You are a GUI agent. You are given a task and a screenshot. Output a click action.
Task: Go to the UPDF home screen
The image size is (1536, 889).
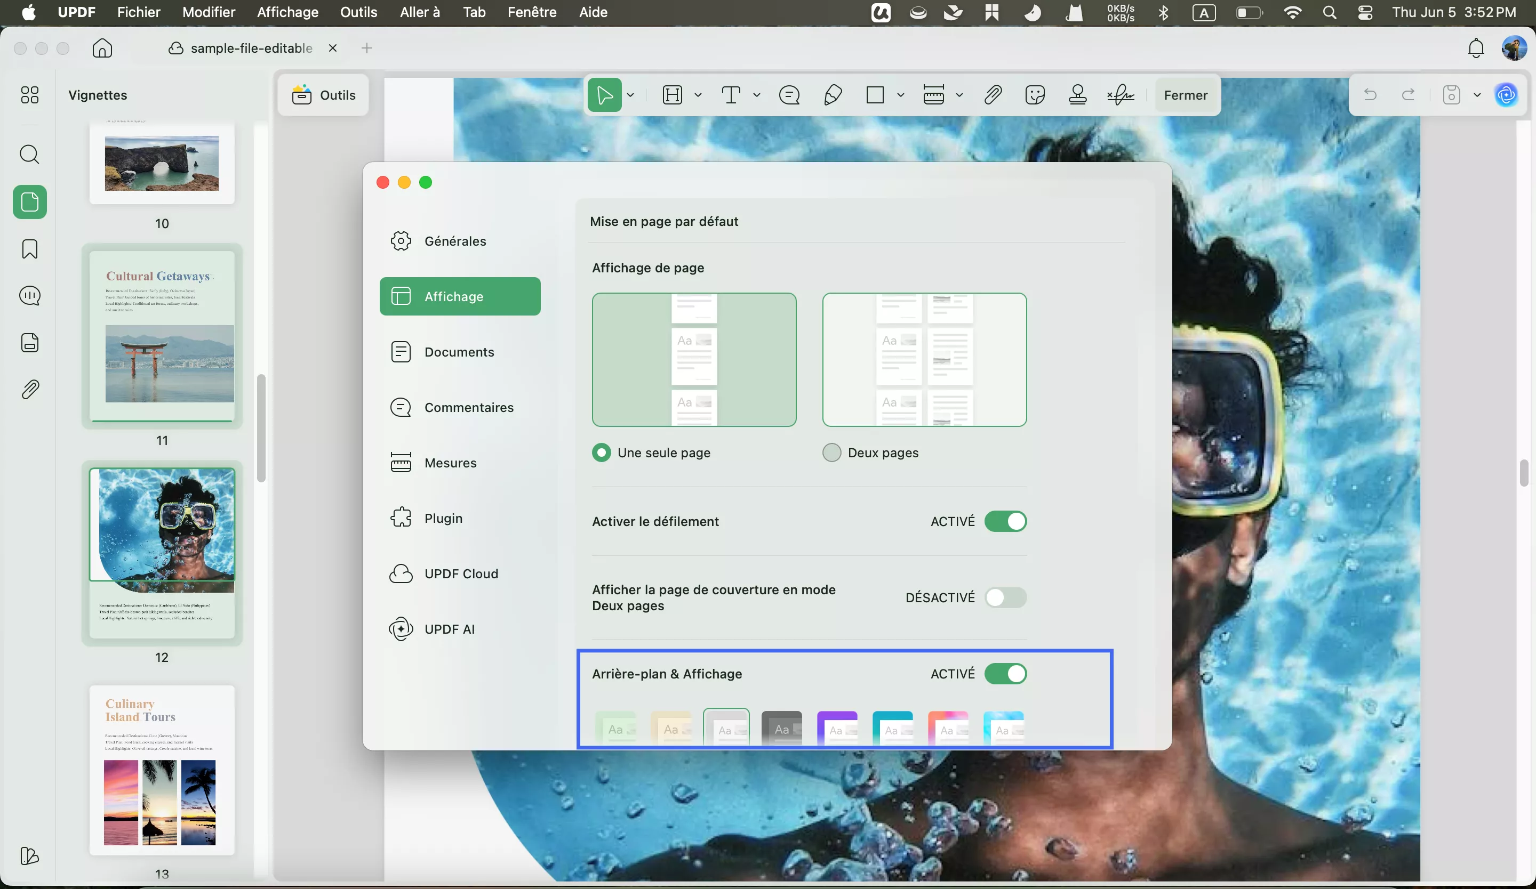(102, 48)
